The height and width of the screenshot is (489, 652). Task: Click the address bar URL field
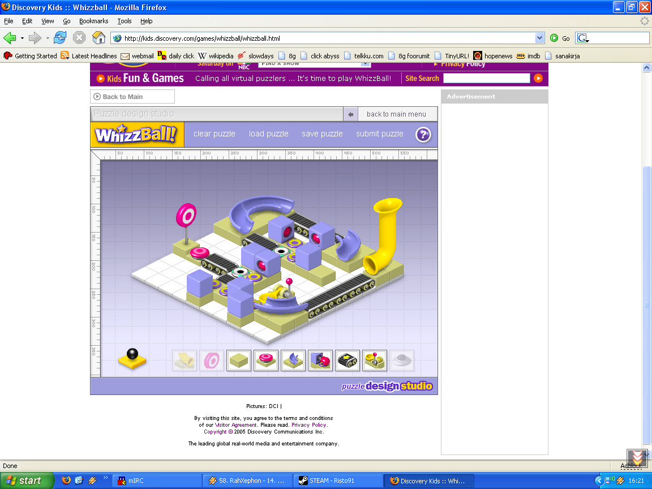pos(328,38)
